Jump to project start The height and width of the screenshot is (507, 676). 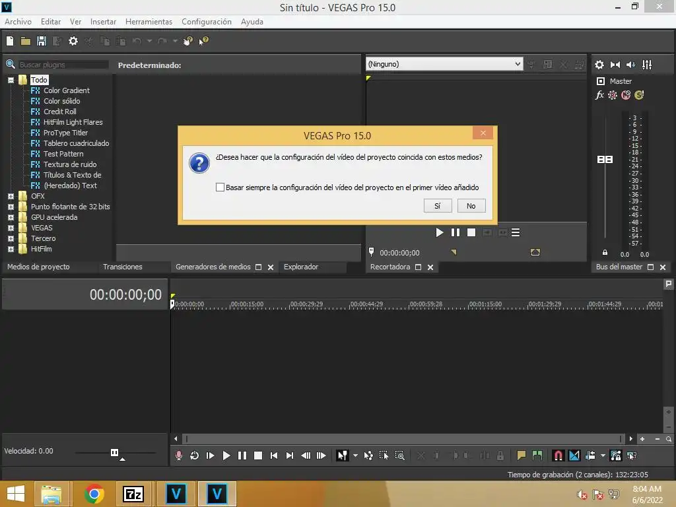point(274,456)
